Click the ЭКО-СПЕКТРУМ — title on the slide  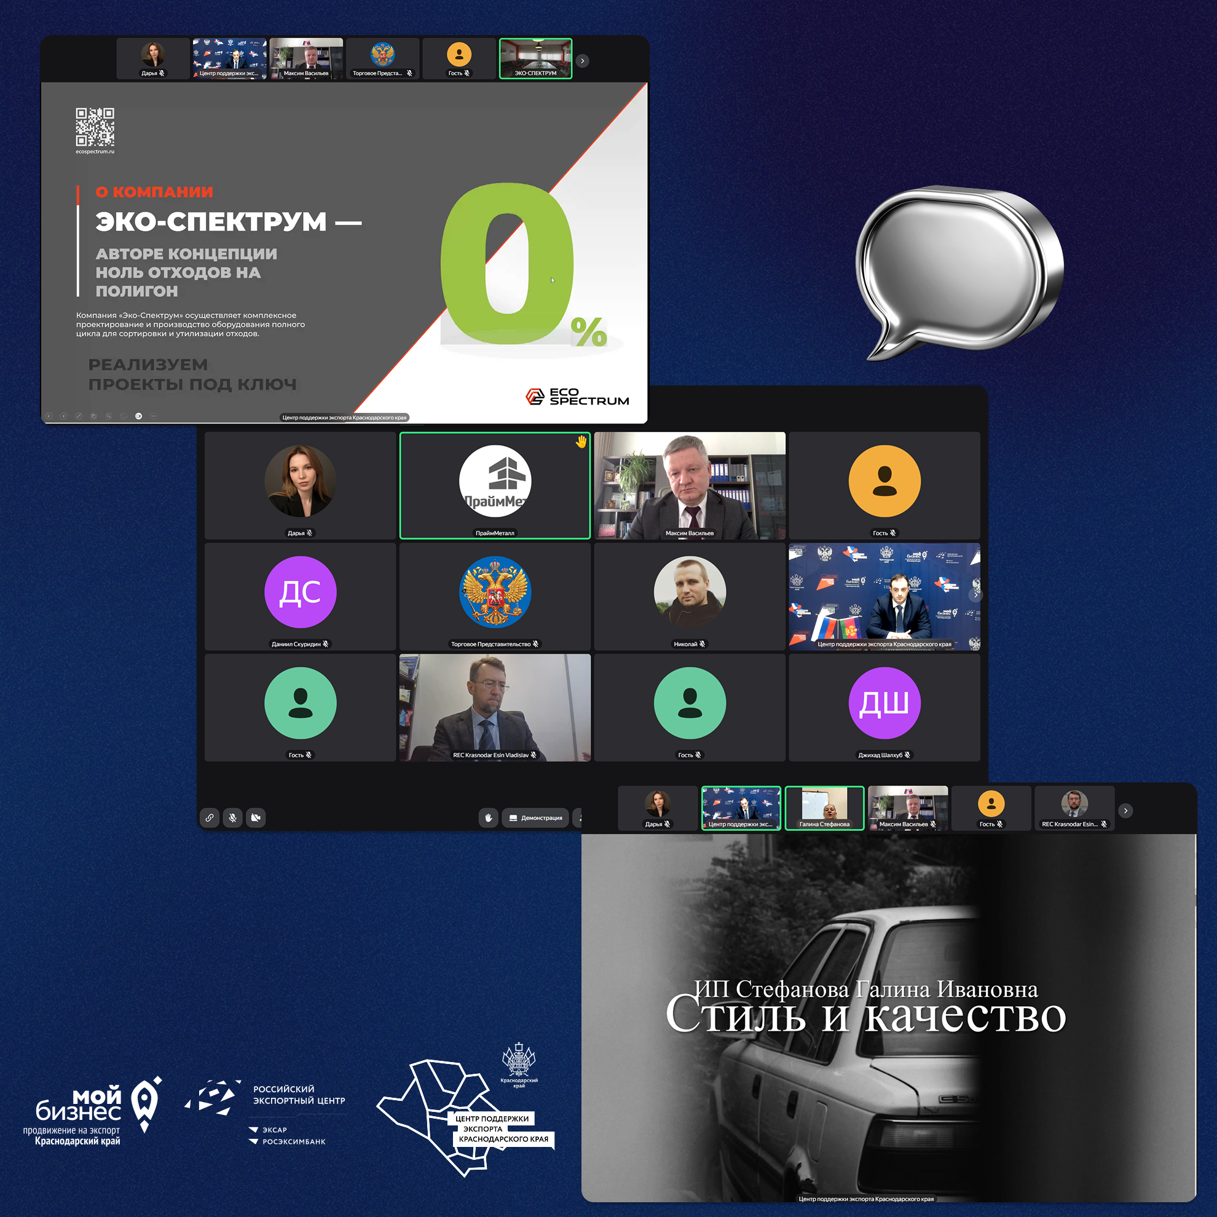tap(229, 222)
